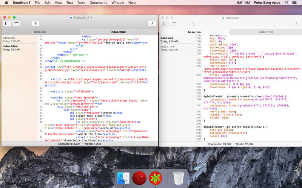Toggle the sidebar in the index.html window
Image resolution: width=302 pixels, height=188 pixels.
pos(6,23)
